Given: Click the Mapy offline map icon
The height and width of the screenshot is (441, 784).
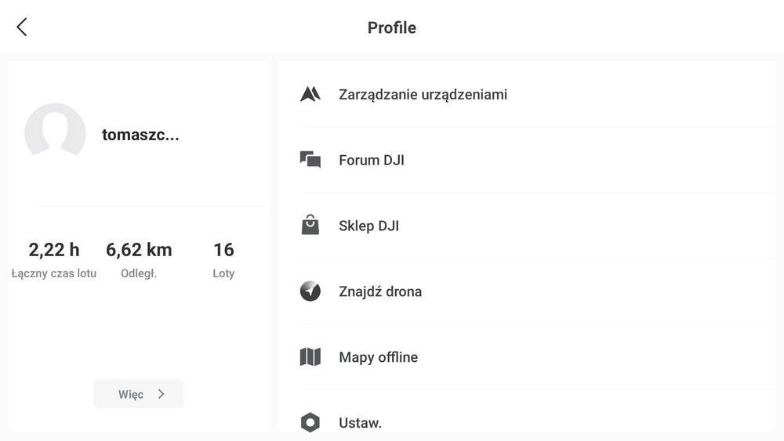Looking at the screenshot, I should (310, 357).
